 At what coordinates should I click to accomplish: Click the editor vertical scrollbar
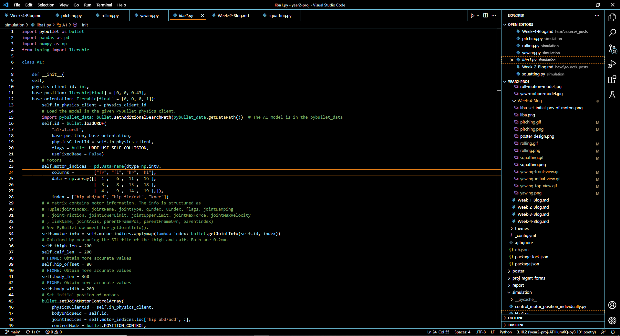point(499,178)
